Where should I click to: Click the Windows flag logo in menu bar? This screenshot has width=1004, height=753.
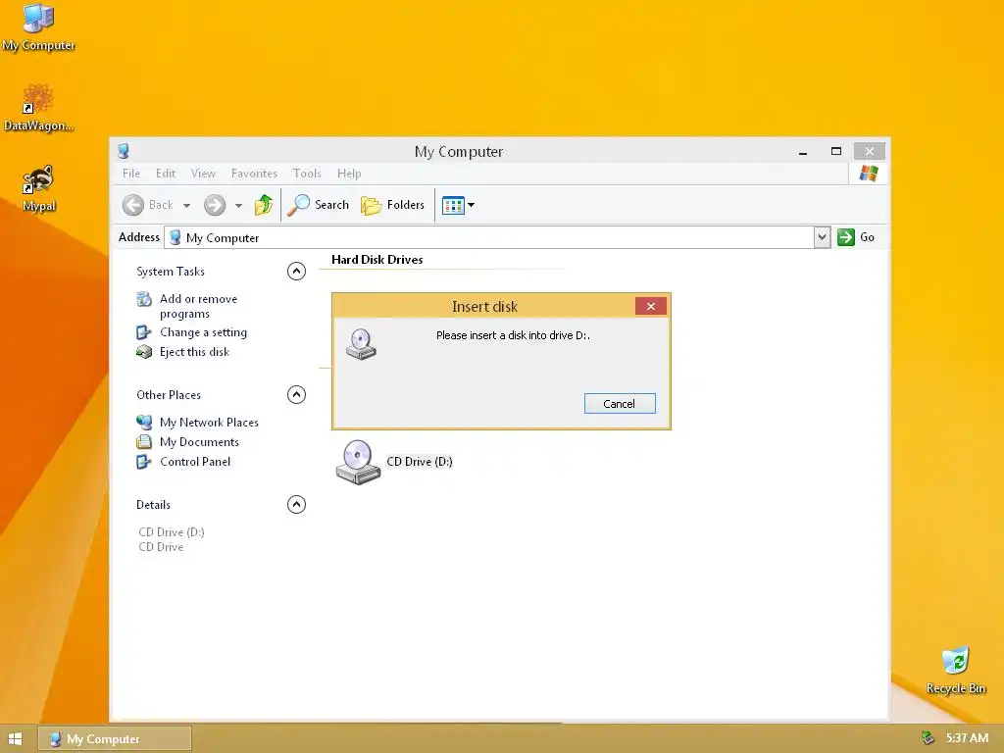tap(869, 174)
